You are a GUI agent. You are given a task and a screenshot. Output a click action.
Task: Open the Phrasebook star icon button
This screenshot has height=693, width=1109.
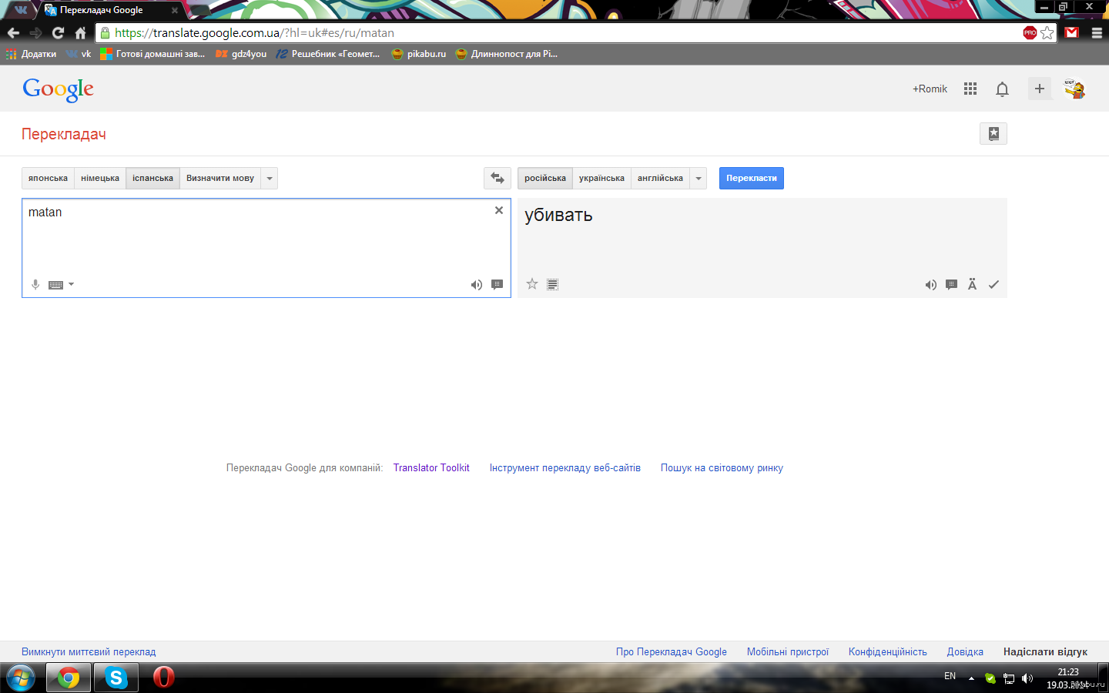click(x=993, y=133)
